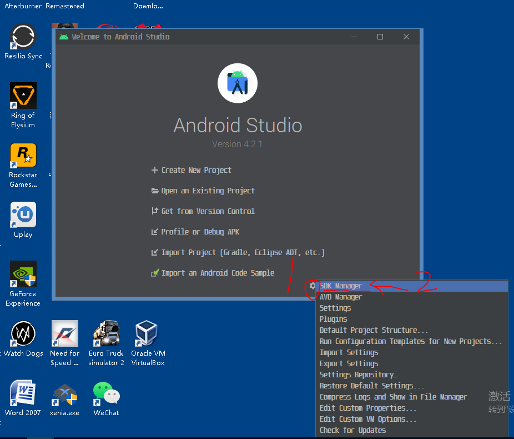Screen dimensions: 514x439
Task: Select Default Project Structure... entry
Action: coord(412,331)
